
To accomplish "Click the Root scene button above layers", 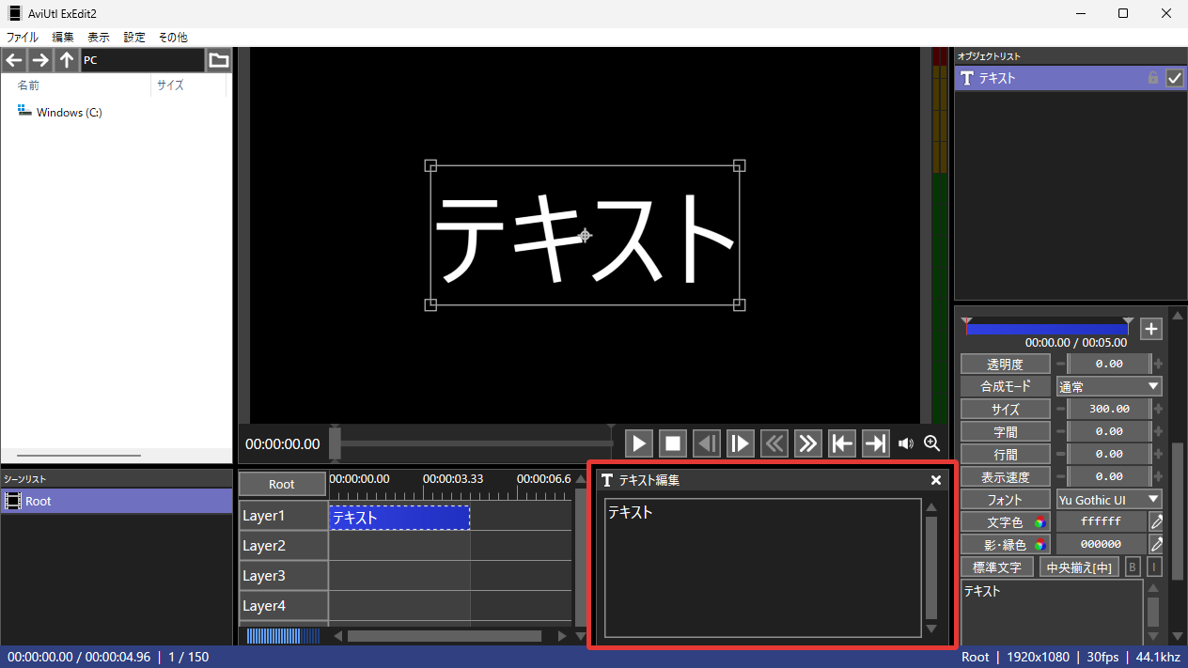I will point(282,484).
